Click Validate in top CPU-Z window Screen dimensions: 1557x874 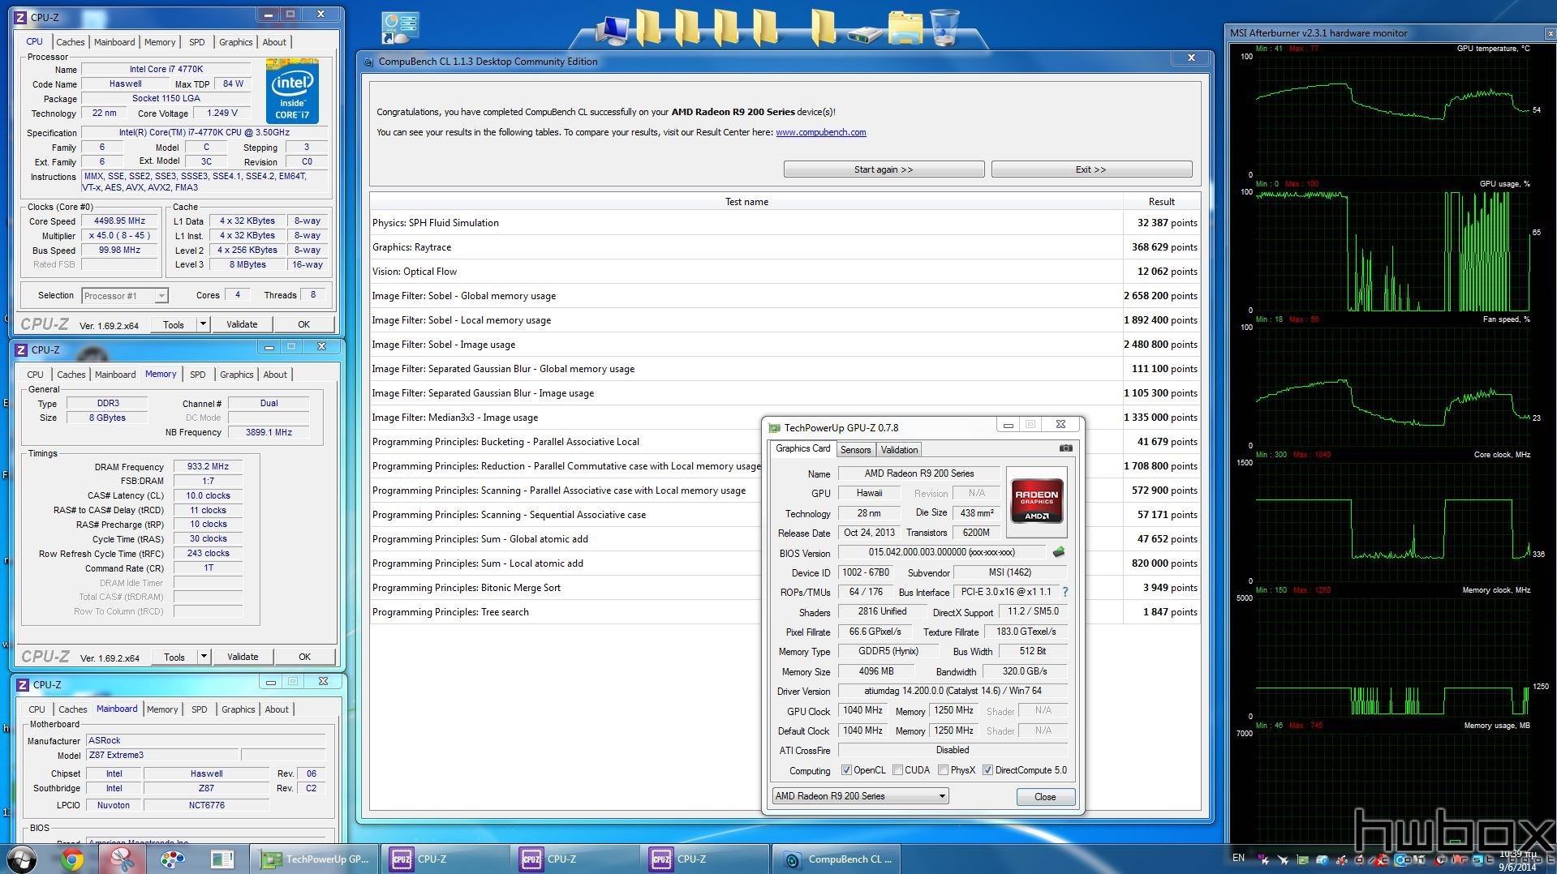click(x=242, y=324)
